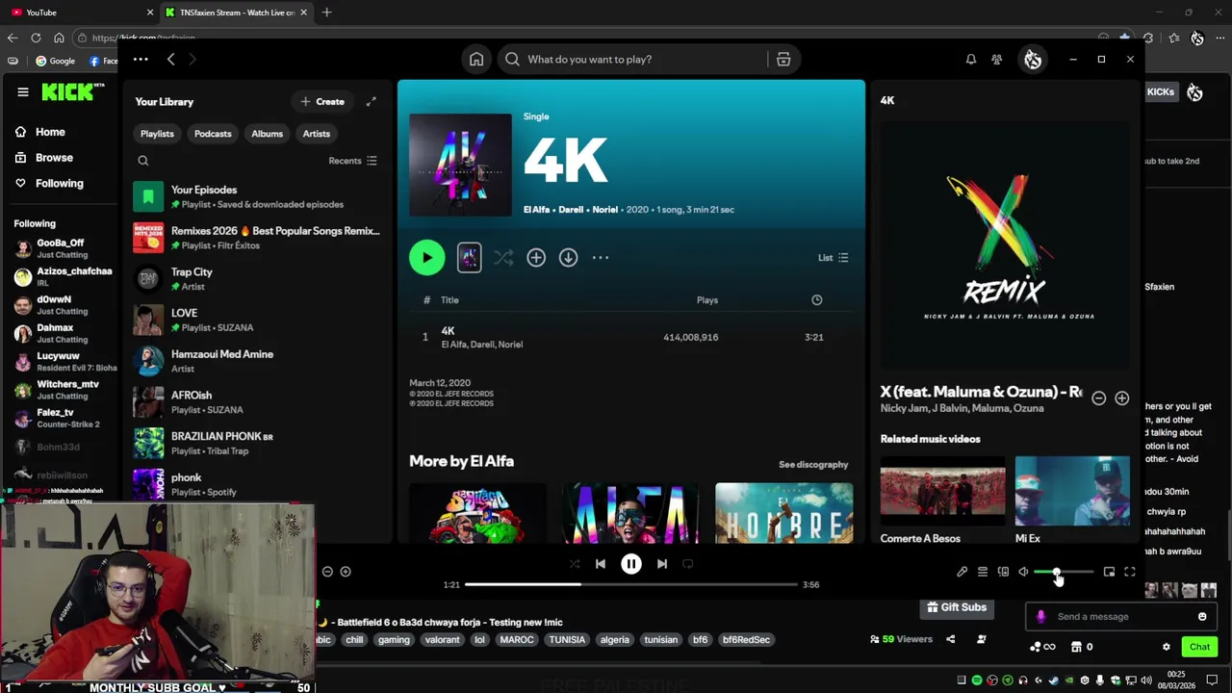This screenshot has width=1232, height=693.
Task: Seek in song progress bar
Action: click(631, 584)
